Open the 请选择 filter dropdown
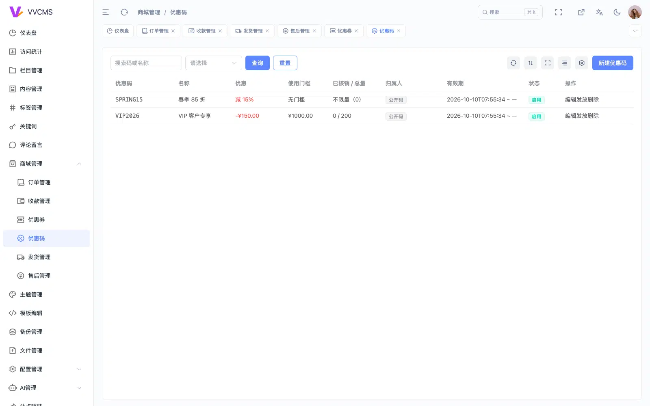This screenshot has width=650, height=406. point(214,63)
